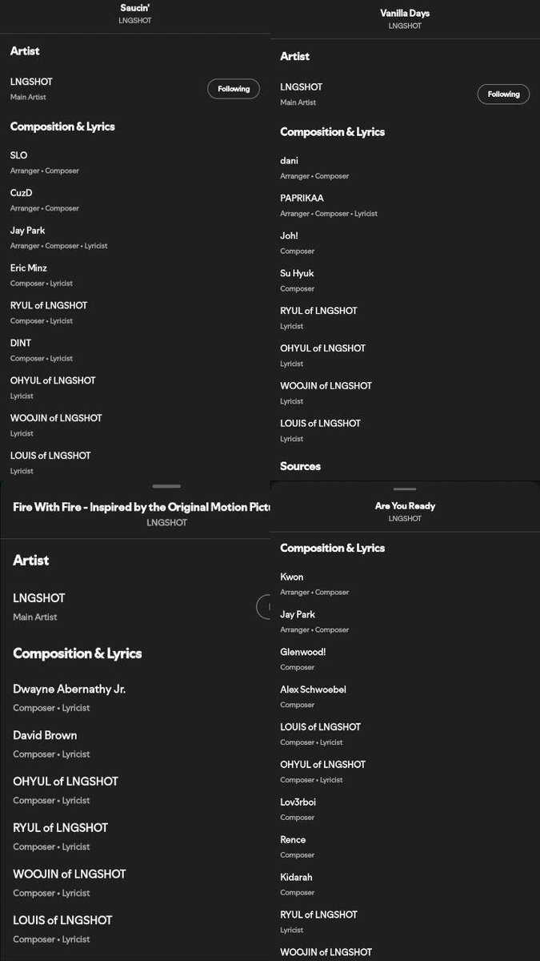Open Lov3rboi composer credit
Screen dimensions: 540x961
[405, 809]
